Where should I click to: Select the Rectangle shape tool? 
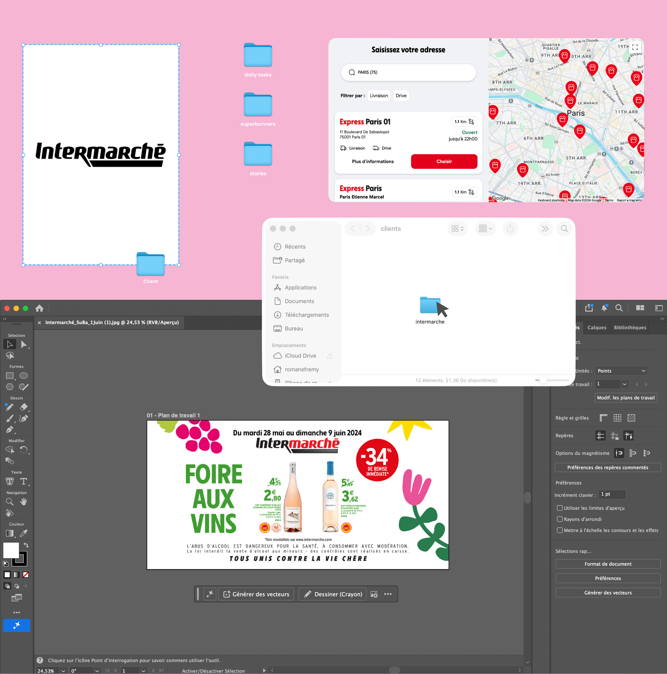coord(10,376)
